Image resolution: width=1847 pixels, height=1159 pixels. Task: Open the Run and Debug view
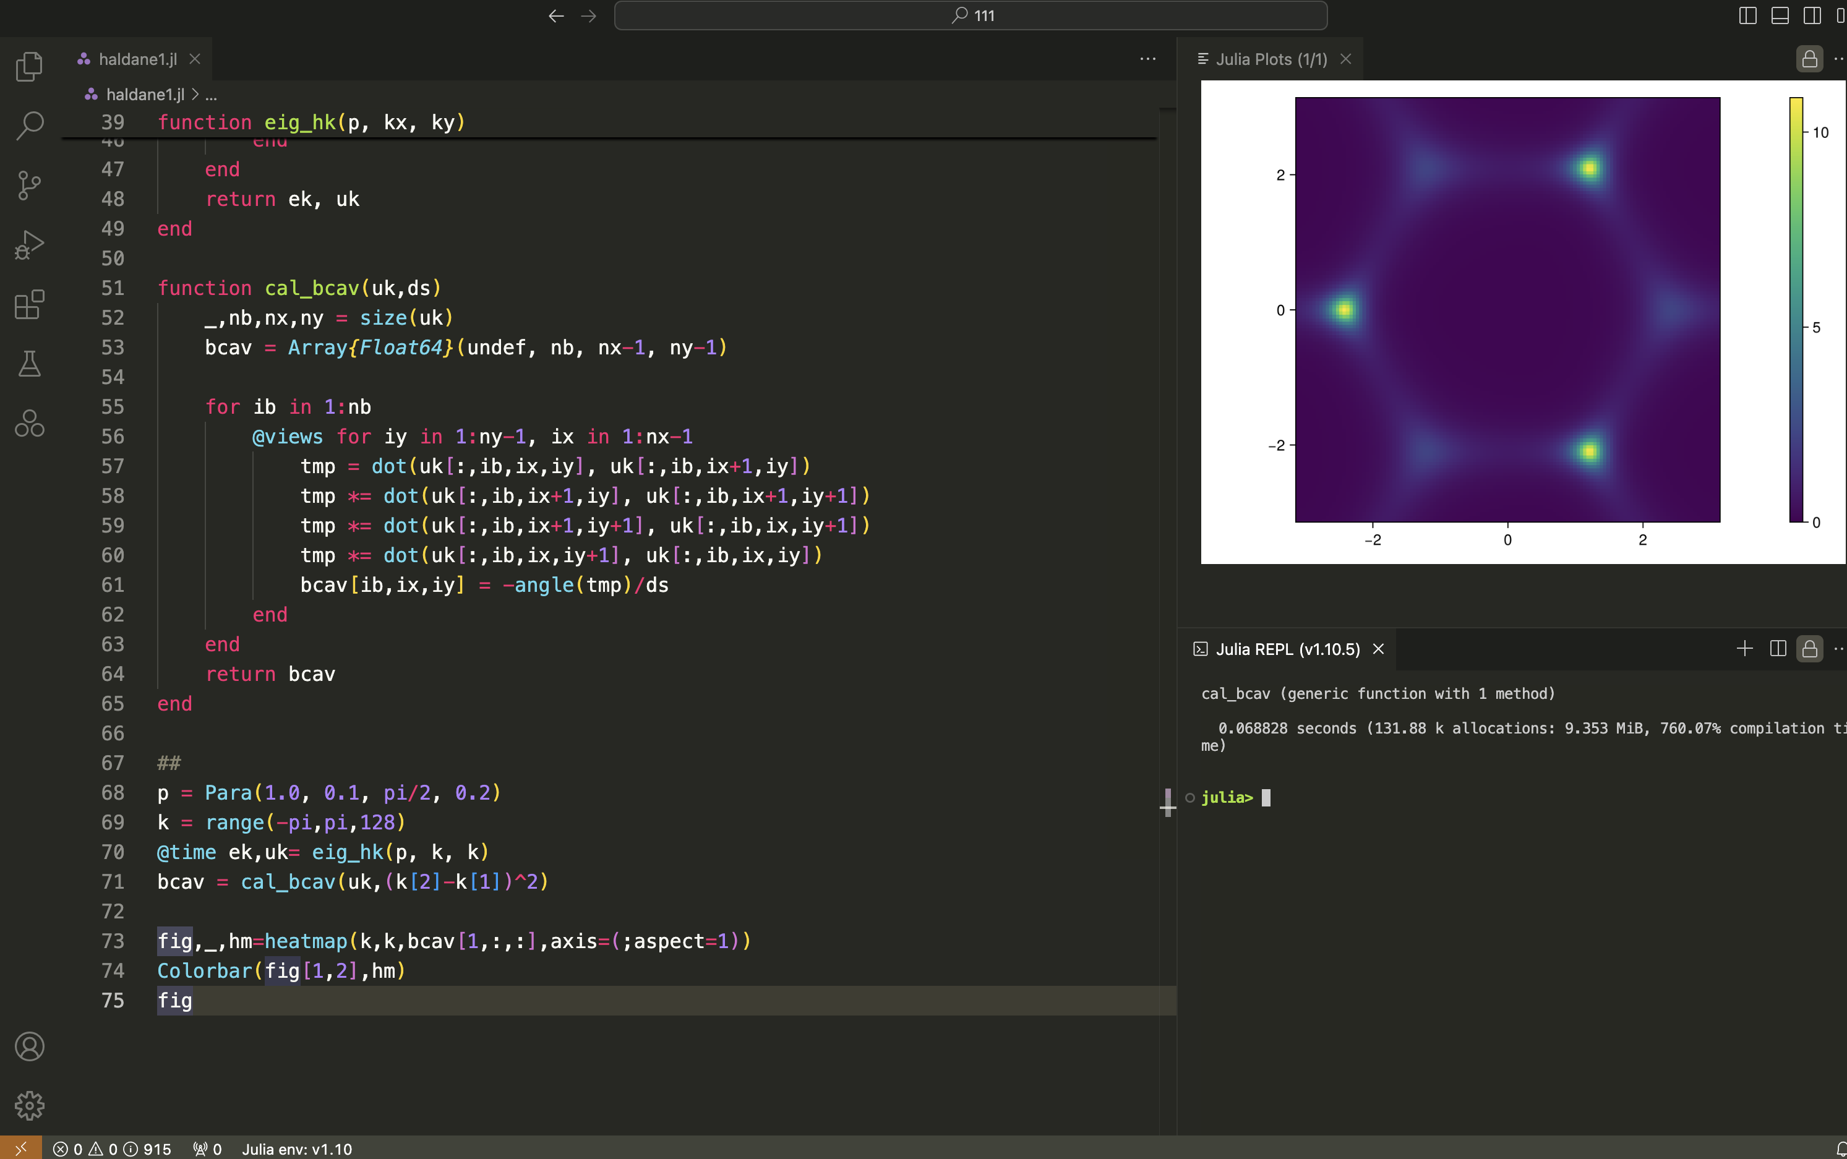tap(29, 246)
